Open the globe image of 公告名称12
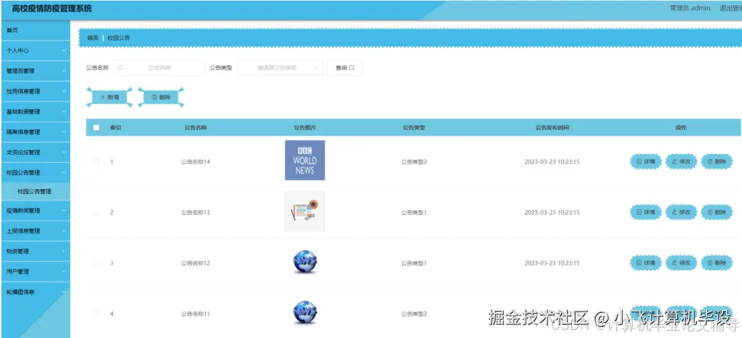The image size is (742, 338). point(305,262)
